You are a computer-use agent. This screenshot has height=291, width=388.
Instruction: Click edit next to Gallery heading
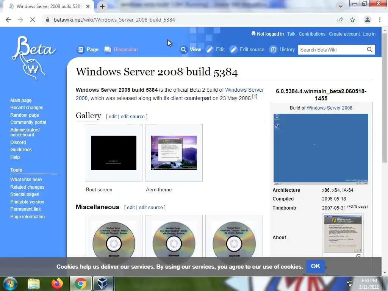(x=113, y=117)
